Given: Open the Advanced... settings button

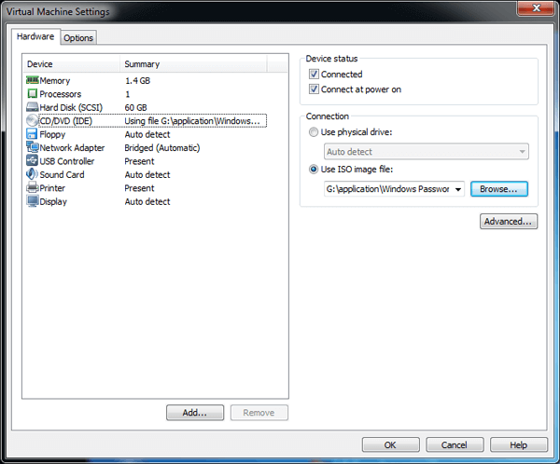Looking at the screenshot, I should coord(509,222).
